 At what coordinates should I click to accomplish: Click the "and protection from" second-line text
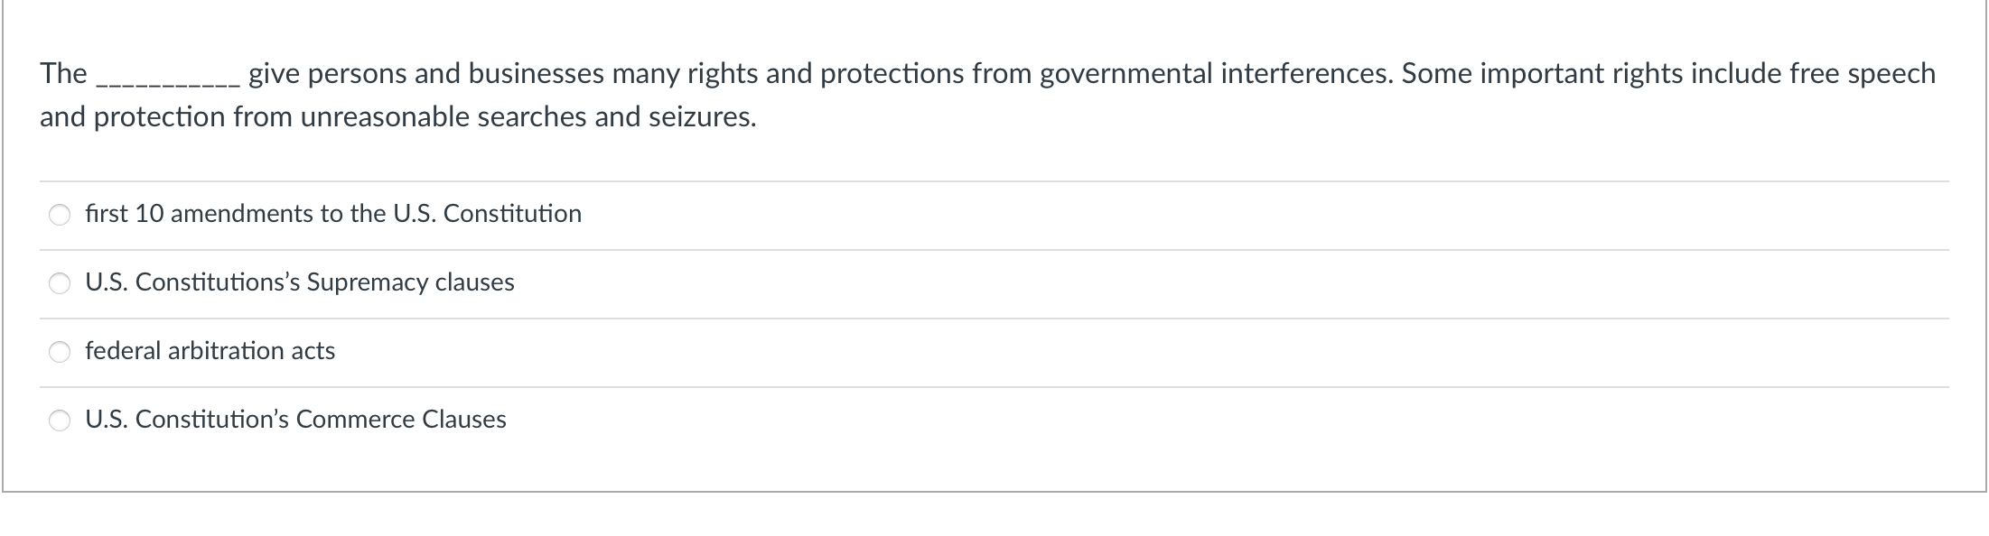166,117
